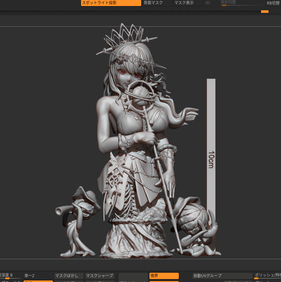Toggle 背面マスク backface mask
Screen dimensions: 281x282
click(157, 3)
